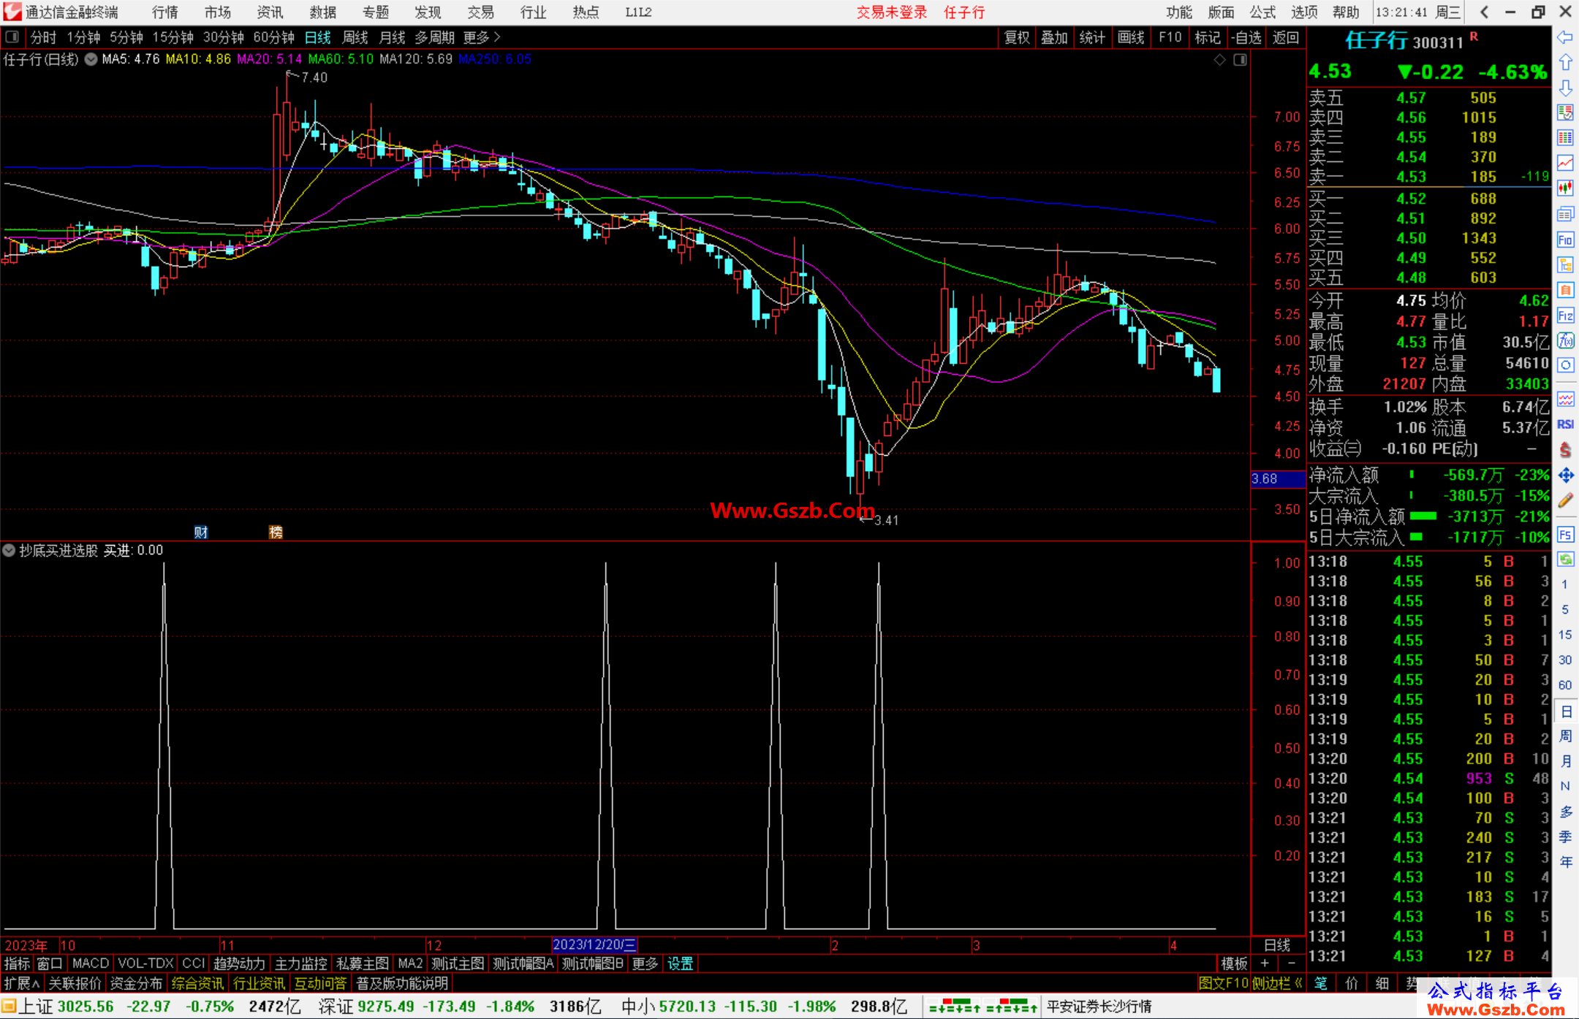Switch sidebar period to 60 minute

pyautogui.click(x=1564, y=685)
